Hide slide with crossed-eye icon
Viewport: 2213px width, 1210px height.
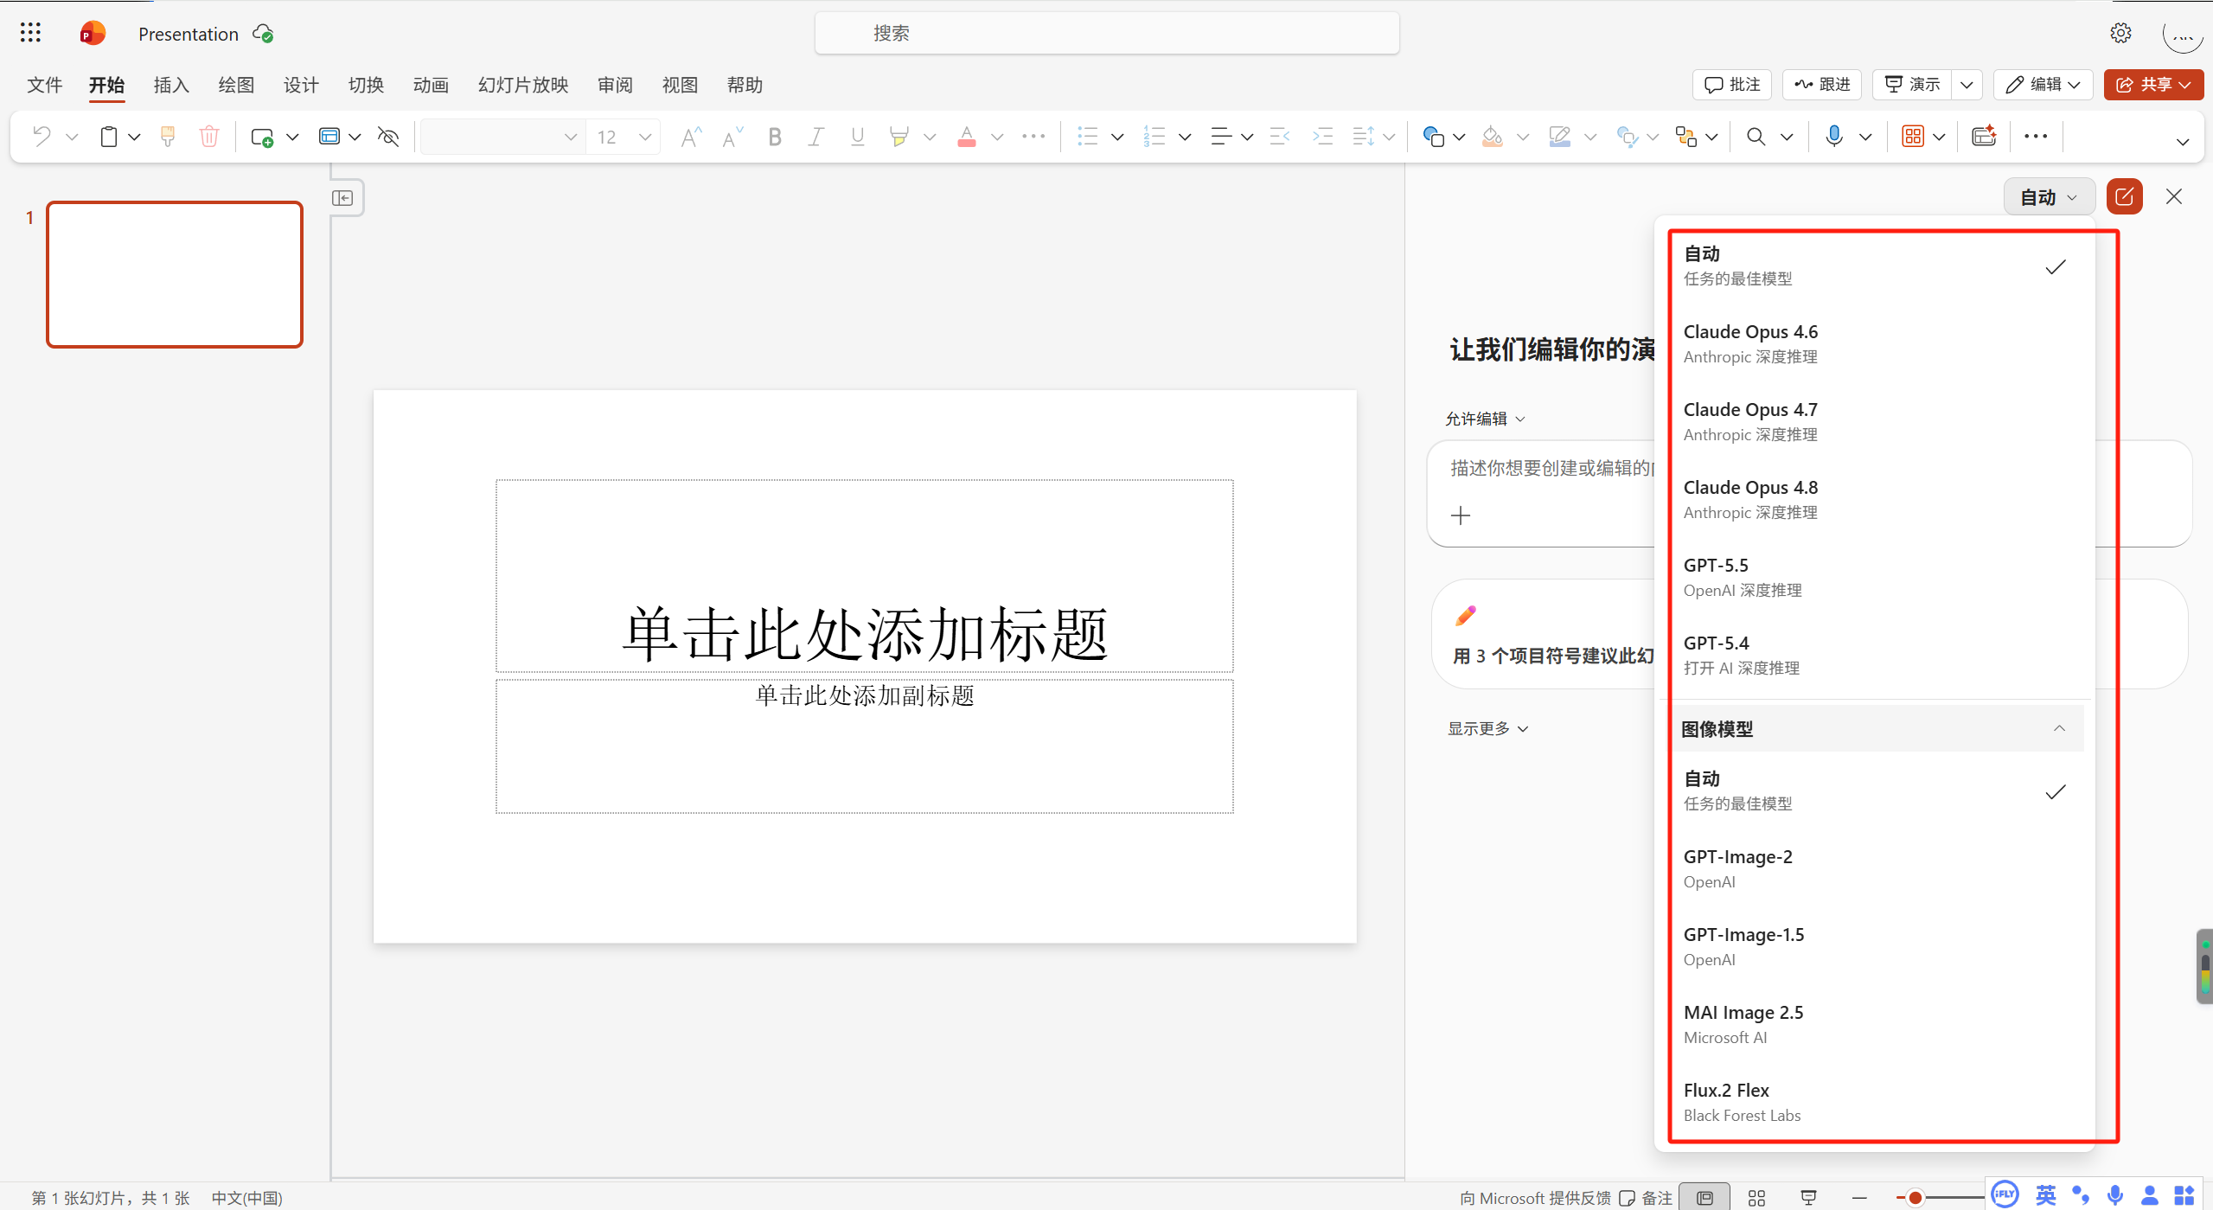pyautogui.click(x=388, y=137)
